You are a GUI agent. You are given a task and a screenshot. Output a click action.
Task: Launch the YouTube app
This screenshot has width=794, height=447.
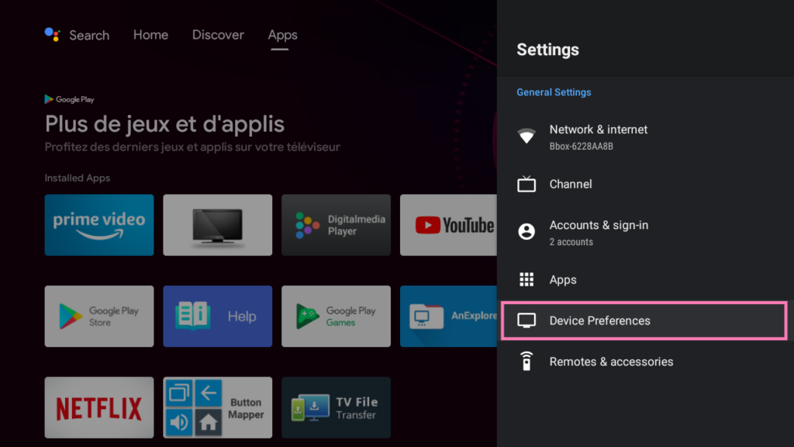448,225
